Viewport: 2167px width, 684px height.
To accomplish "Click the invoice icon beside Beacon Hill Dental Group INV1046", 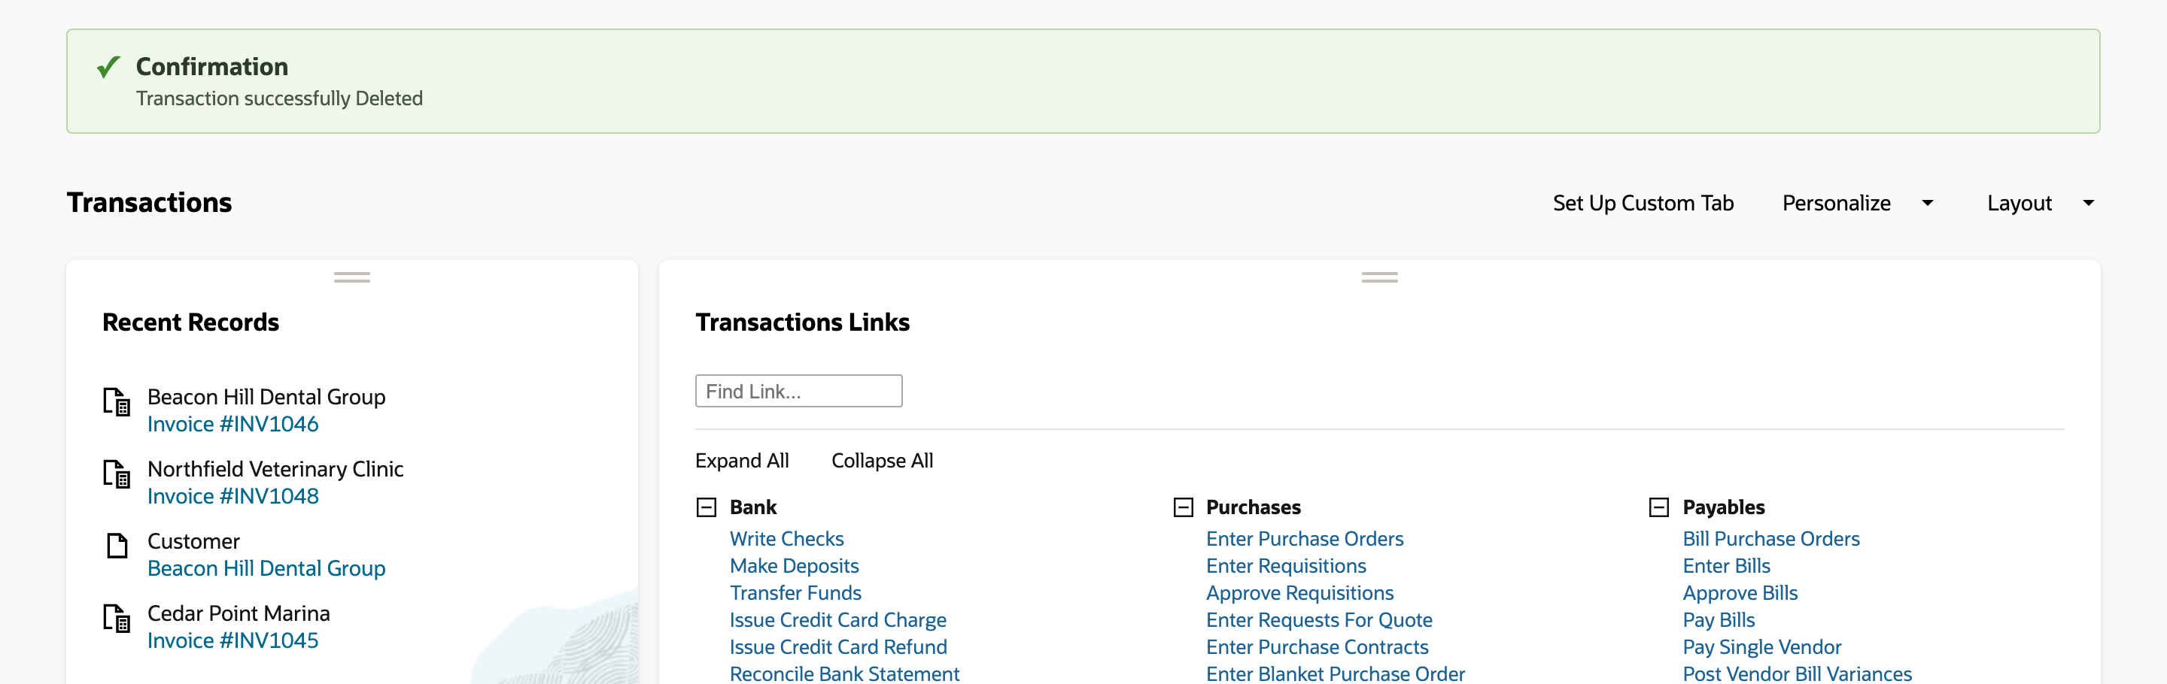I will (x=117, y=401).
